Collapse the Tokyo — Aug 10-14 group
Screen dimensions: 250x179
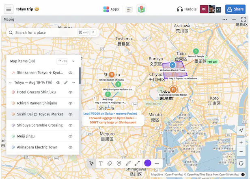pyautogui.click(x=11, y=83)
